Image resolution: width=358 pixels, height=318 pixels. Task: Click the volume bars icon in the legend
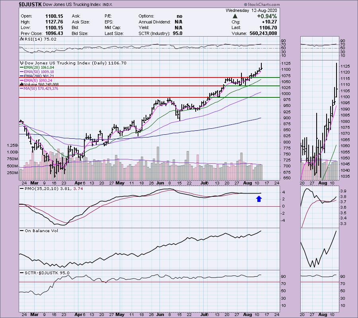point(22,84)
